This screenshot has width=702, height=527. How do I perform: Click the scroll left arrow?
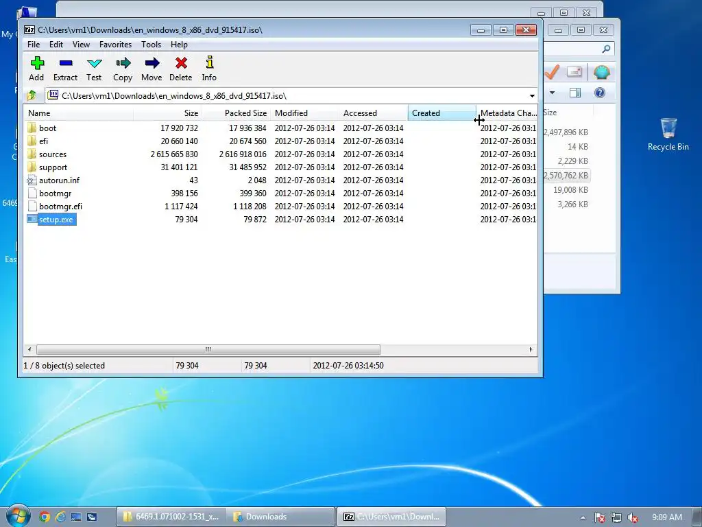[29, 349]
